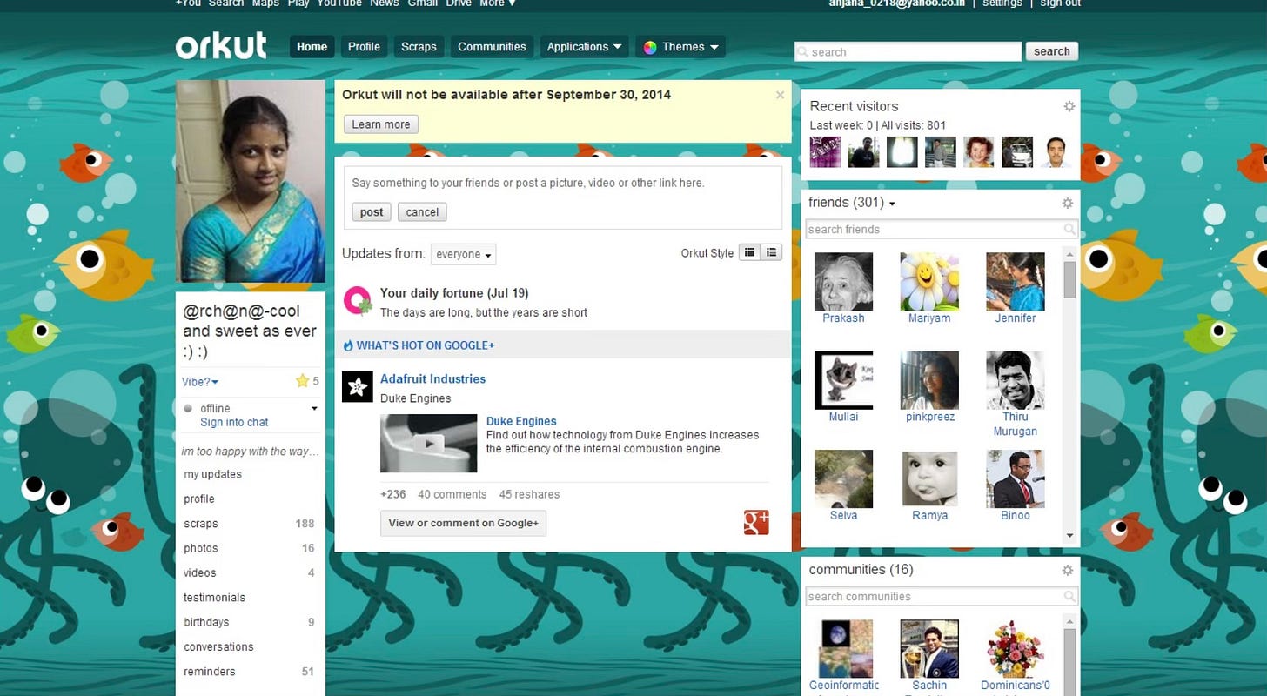Click friends list scroll down arrow

coord(1070,536)
